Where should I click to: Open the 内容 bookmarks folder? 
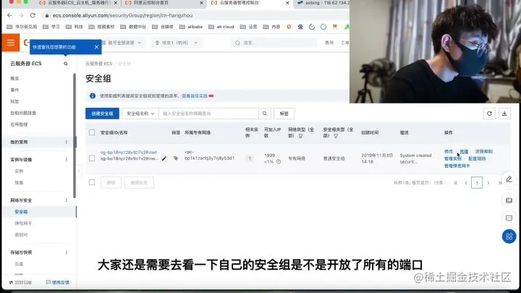(x=271, y=27)
